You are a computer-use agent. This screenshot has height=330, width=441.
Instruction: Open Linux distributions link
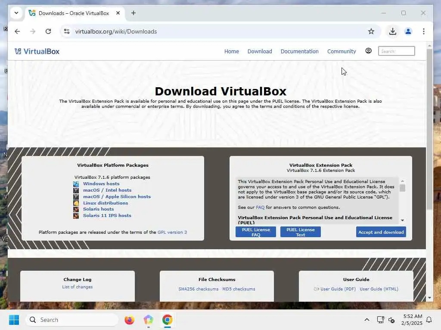pos(106,203)
